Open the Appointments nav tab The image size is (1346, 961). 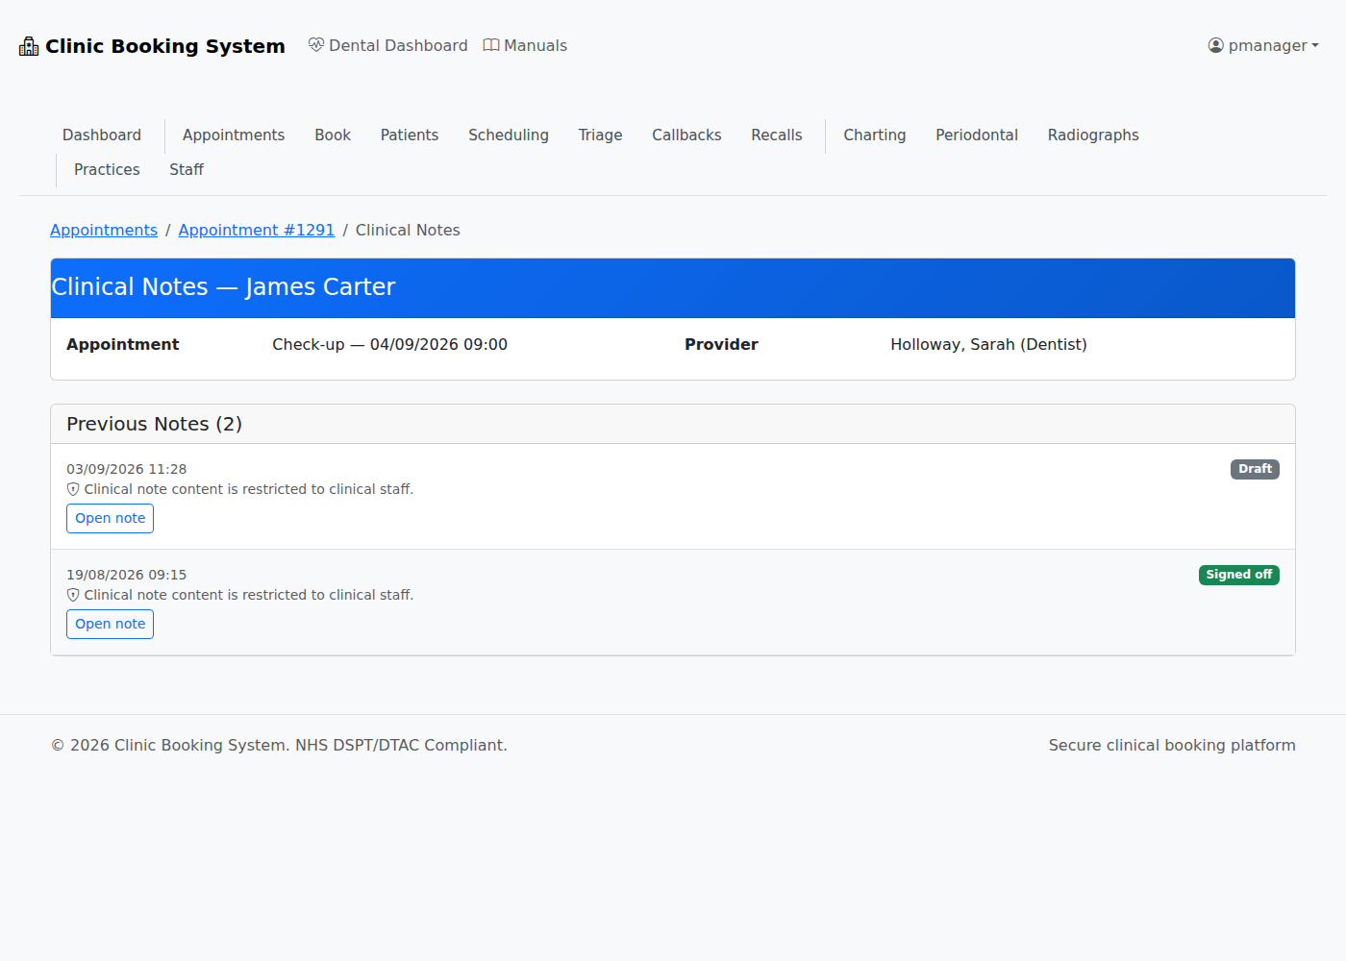coord(234,135)
